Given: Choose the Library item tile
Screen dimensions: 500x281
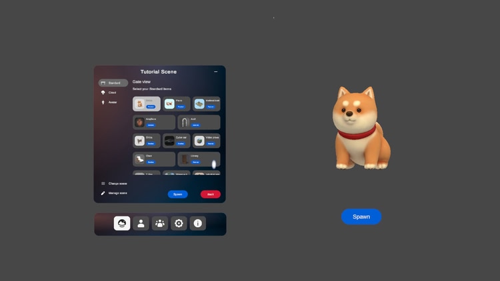Looking at the screenshot, I should coord(199,159).
